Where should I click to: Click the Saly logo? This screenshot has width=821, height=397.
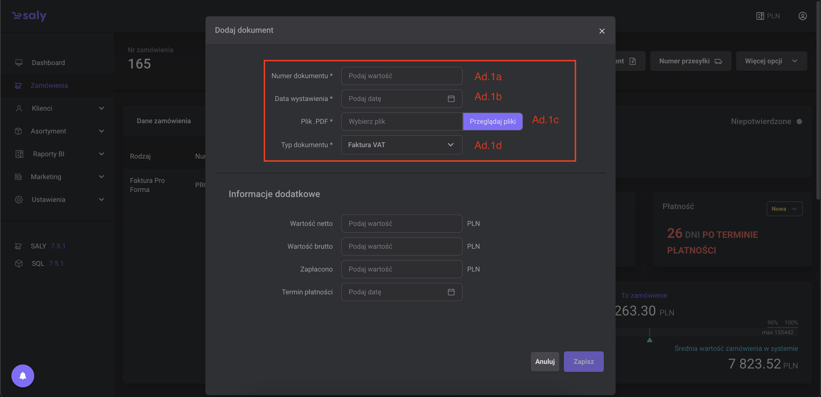29,15
